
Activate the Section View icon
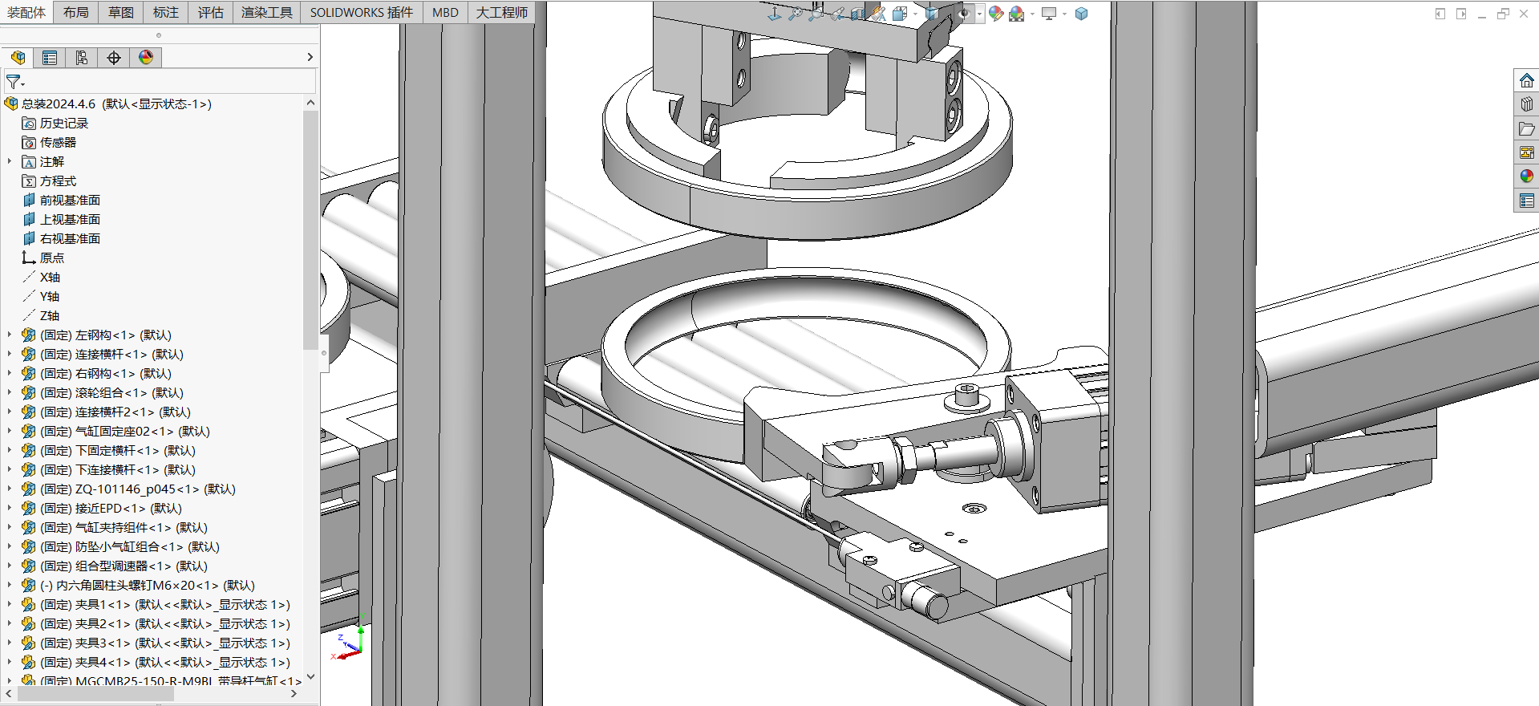pyautogui.click(x=857, y=14)
